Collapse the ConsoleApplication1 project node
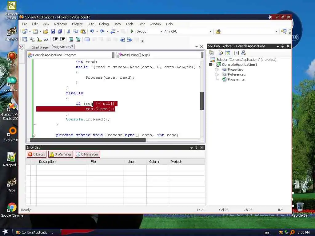315x236 pixels. click(210, 65)
